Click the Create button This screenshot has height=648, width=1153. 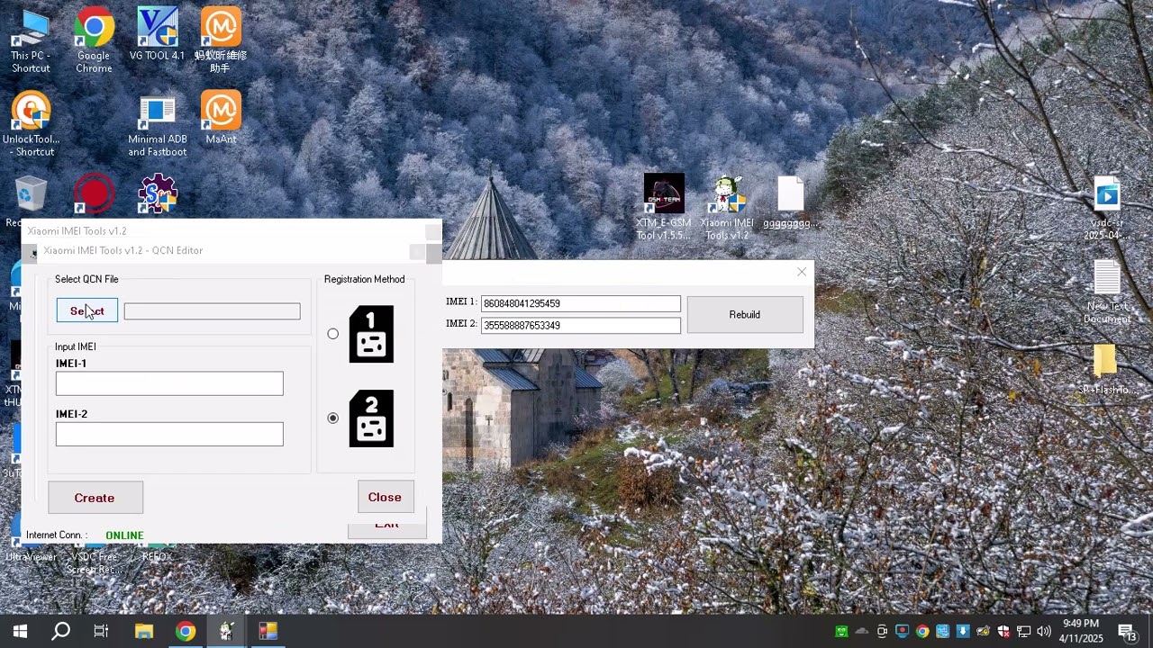click(x=95, y=498)
